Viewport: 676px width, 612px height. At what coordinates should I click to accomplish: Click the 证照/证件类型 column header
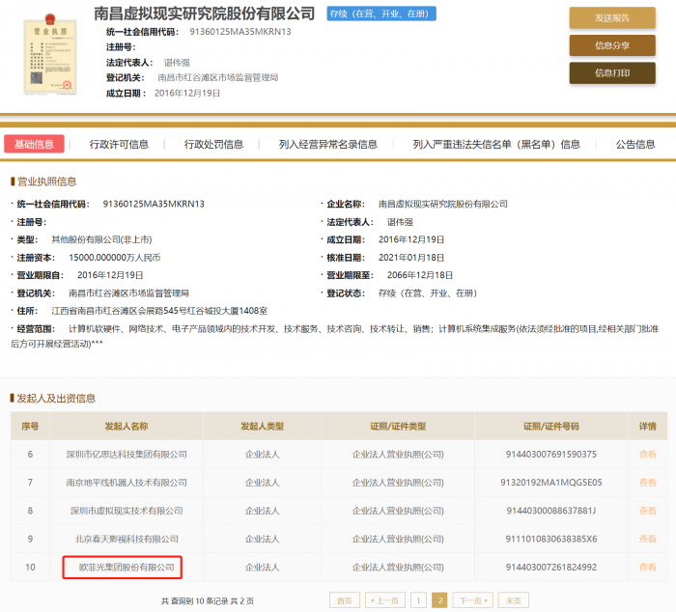pyautogui.click(x=398, y=427)
